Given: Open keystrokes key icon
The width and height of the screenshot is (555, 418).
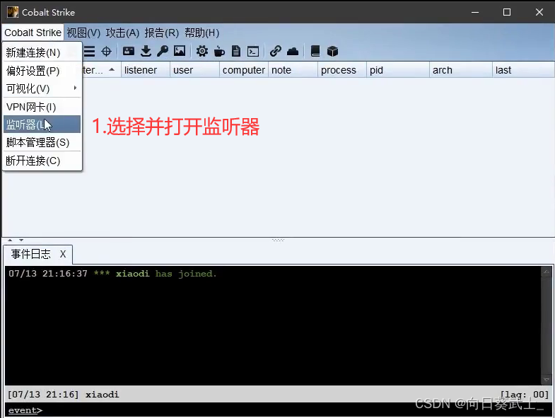Looking at the screenshot, I should pyautogui.click(x=163, y=52).
